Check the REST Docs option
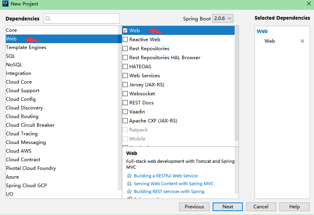The width and height of the screenshot is (314, 215). tap(125, 103)
